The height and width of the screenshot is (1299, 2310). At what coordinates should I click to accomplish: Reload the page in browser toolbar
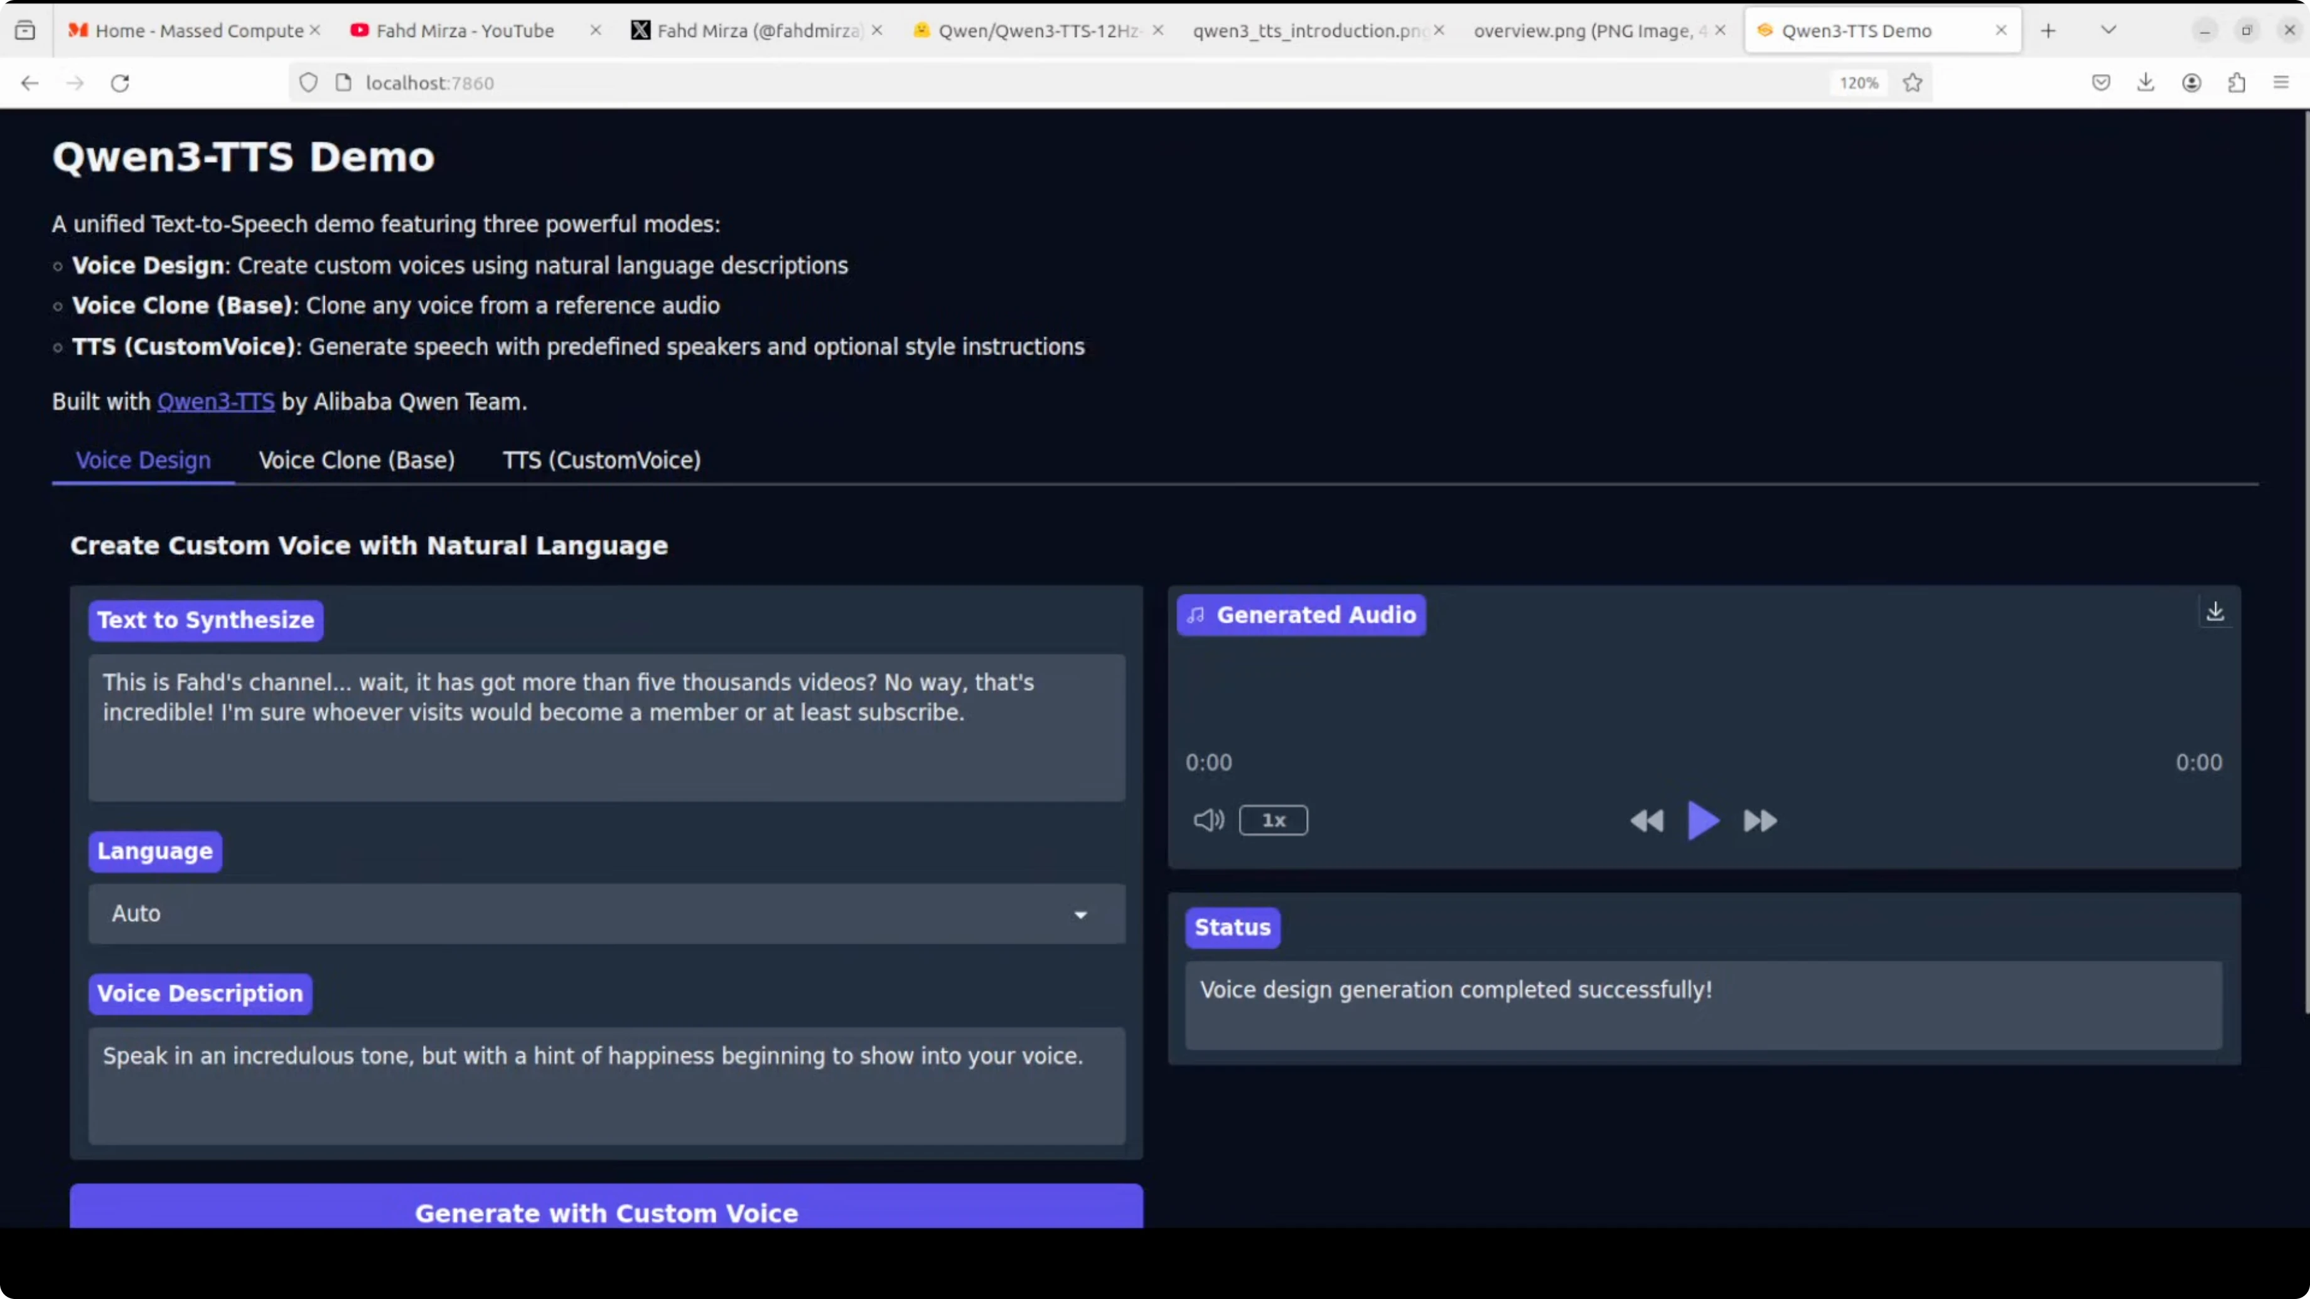(120, 83)
